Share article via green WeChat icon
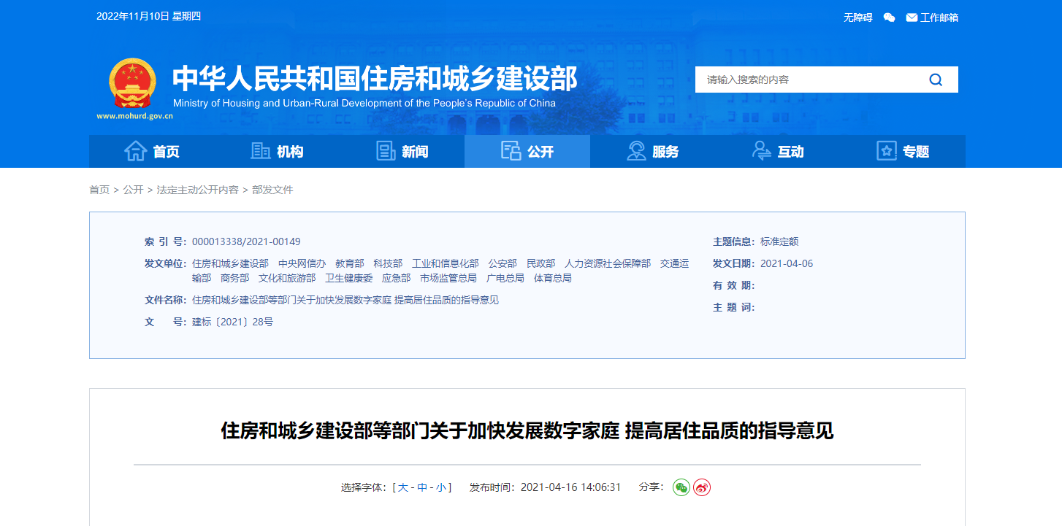This screenshot has height=526, width=1062. pyautogui.click(x=681, y=487)
